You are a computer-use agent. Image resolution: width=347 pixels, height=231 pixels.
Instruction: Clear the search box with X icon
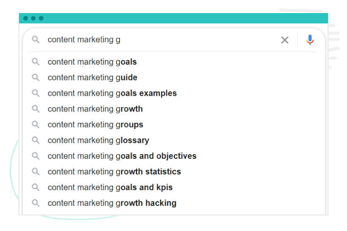285,40
